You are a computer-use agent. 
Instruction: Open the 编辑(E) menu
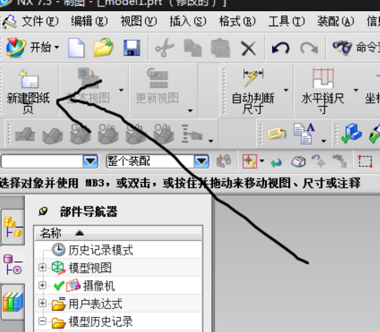pyautogui.click(x=90, y=21)
